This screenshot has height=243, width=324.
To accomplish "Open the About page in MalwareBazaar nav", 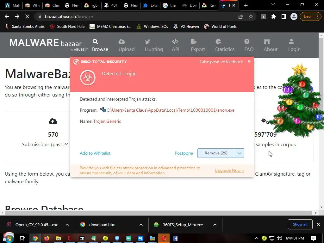I will pos(271,45).
